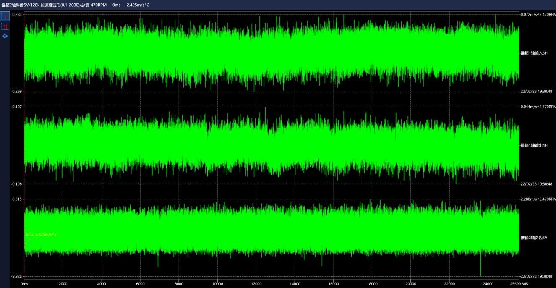Screen dimensions: 556x288
Task: Select the single cursor tool icon
Action: [x=5, y=16]
